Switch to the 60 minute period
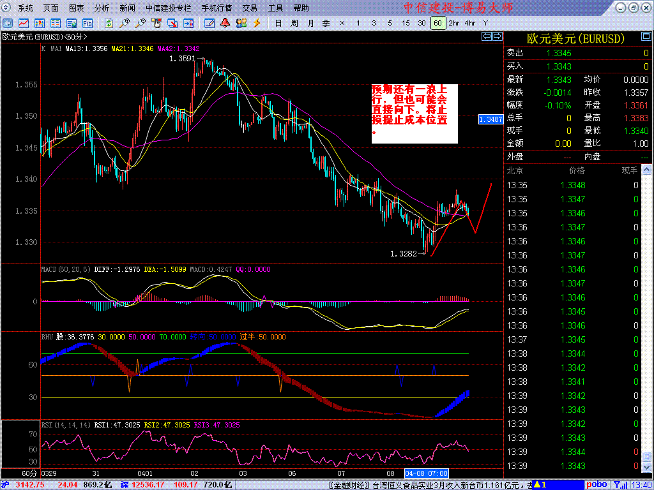 click(437, 23)
